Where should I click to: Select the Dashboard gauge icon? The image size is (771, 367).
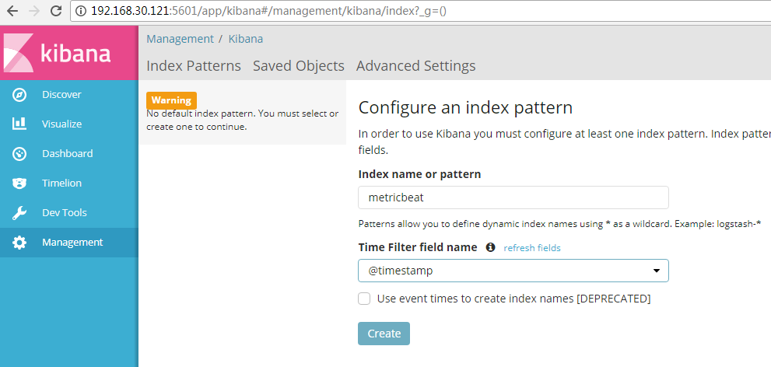19,154
